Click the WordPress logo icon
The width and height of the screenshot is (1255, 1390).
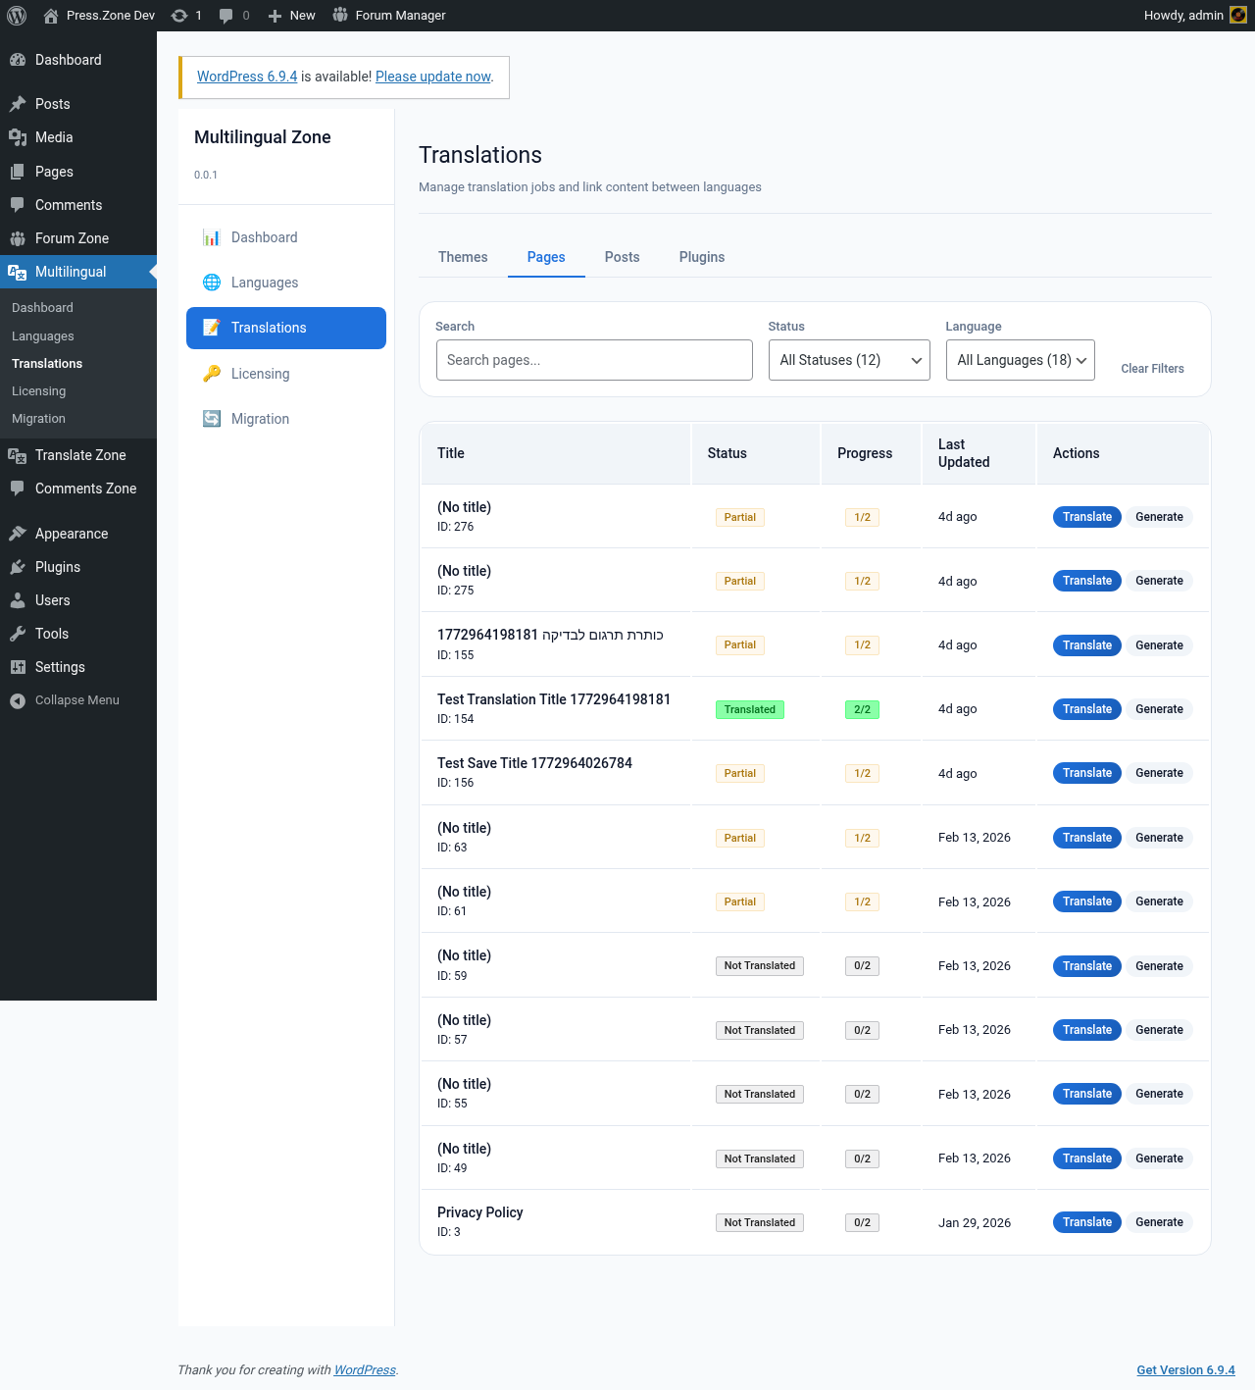[x=17, y=16]
